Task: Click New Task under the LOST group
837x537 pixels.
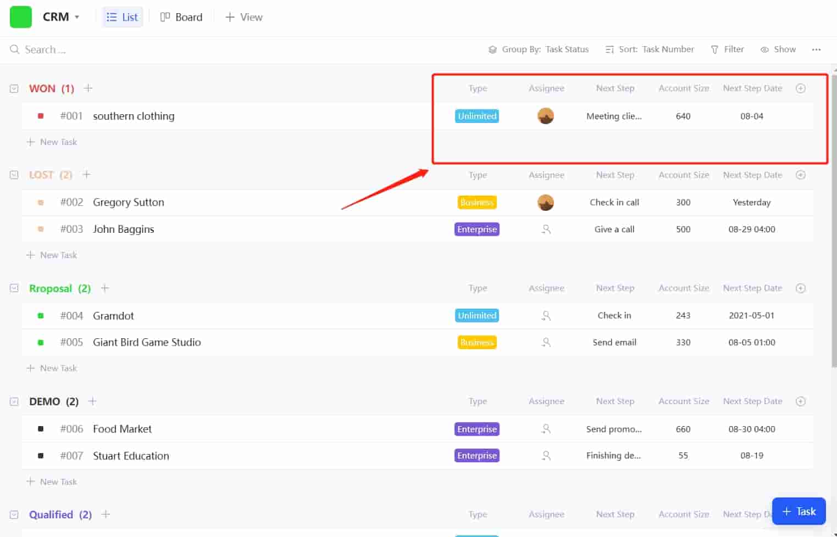Action: pos(52,255)
